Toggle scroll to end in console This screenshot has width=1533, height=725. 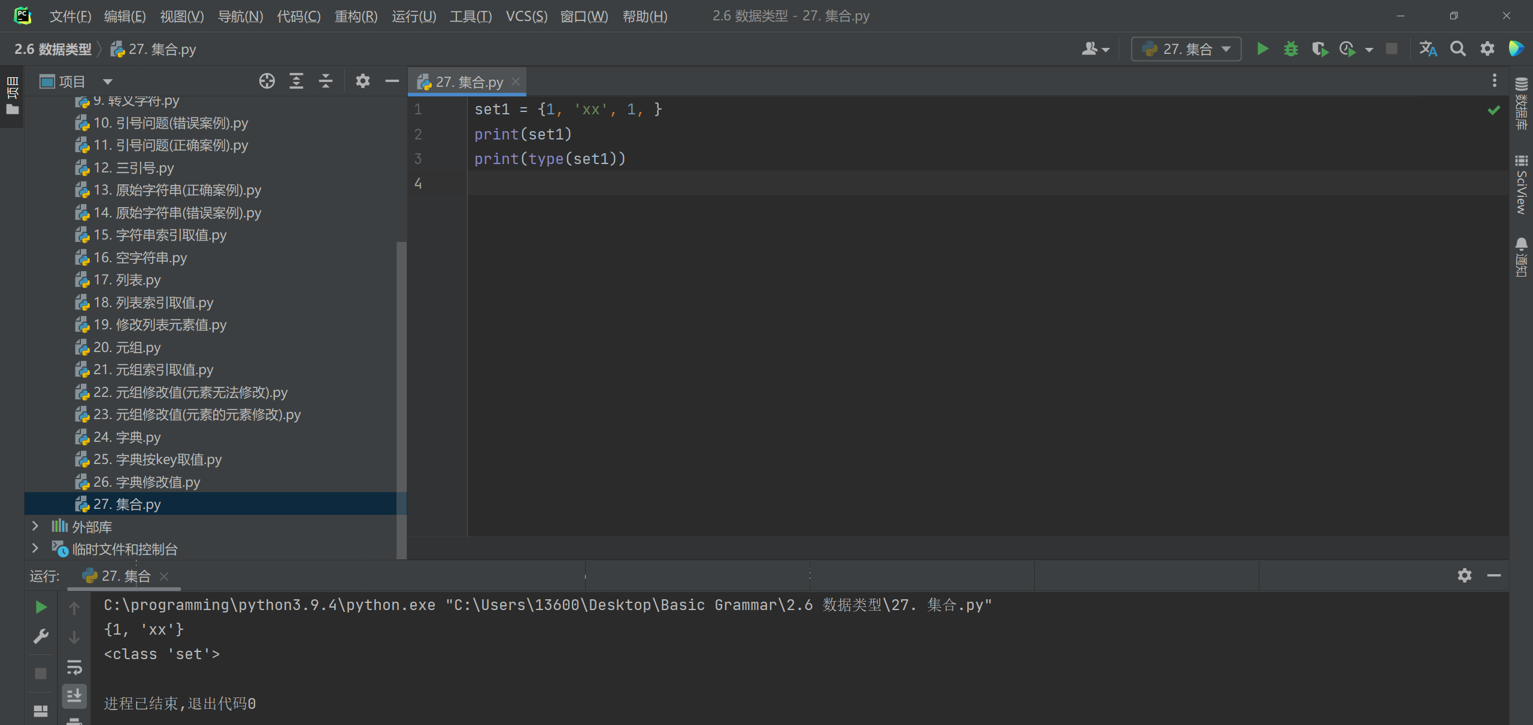pyautogui.click(x=74, y=696)
